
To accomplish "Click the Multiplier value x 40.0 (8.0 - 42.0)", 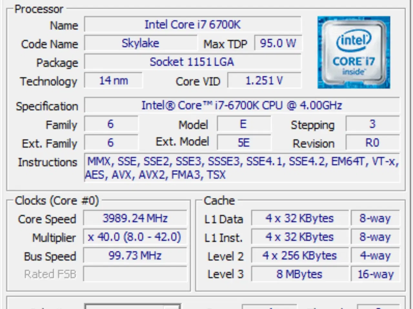I will coord(135,237).
